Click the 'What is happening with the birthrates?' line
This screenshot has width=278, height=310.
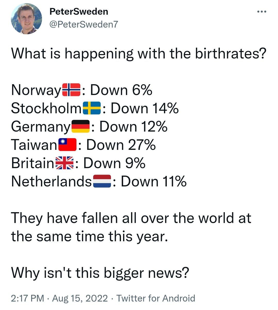[x=138, y=53]
